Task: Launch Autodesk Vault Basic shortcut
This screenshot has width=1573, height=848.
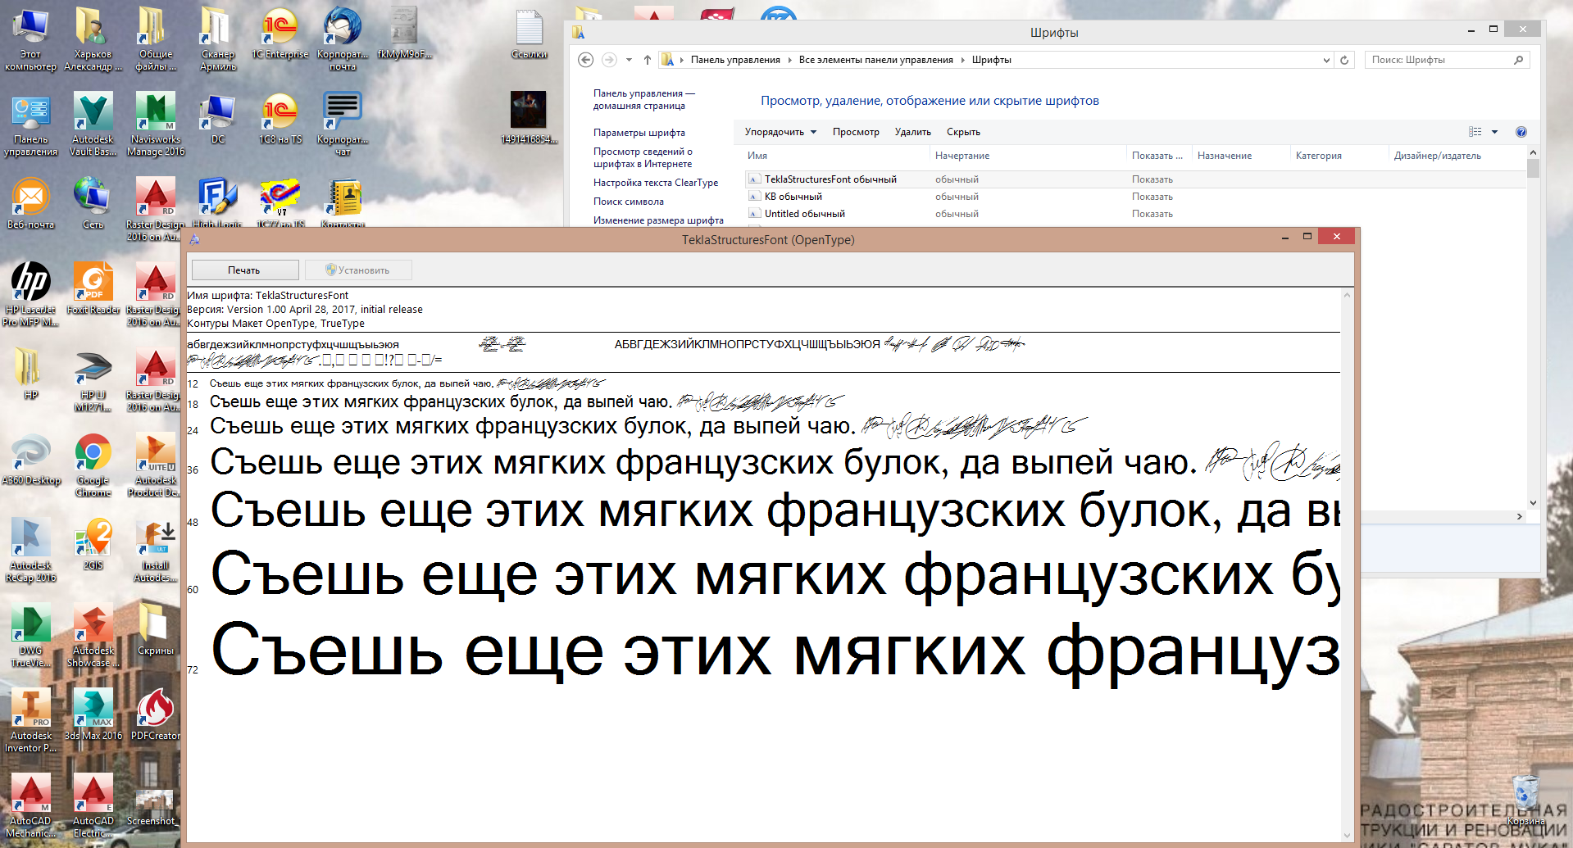Action: [93, 124]
